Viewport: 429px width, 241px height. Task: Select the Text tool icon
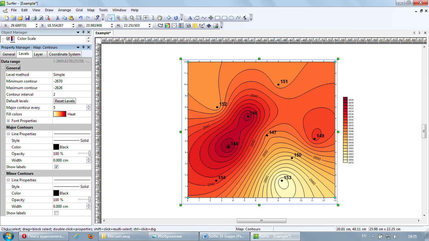tap(190, 18)
